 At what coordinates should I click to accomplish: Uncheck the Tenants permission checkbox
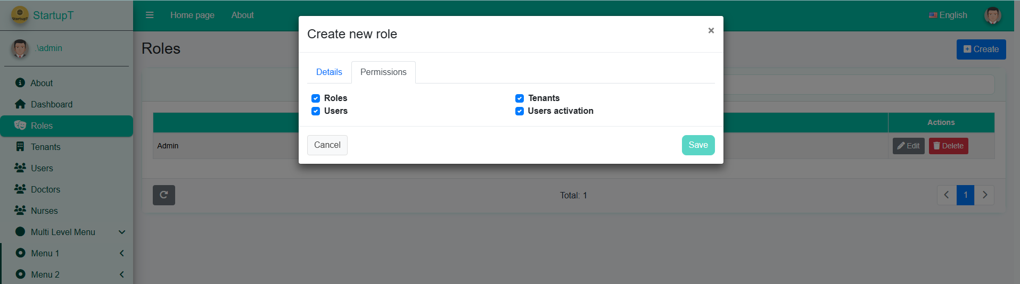520,98
